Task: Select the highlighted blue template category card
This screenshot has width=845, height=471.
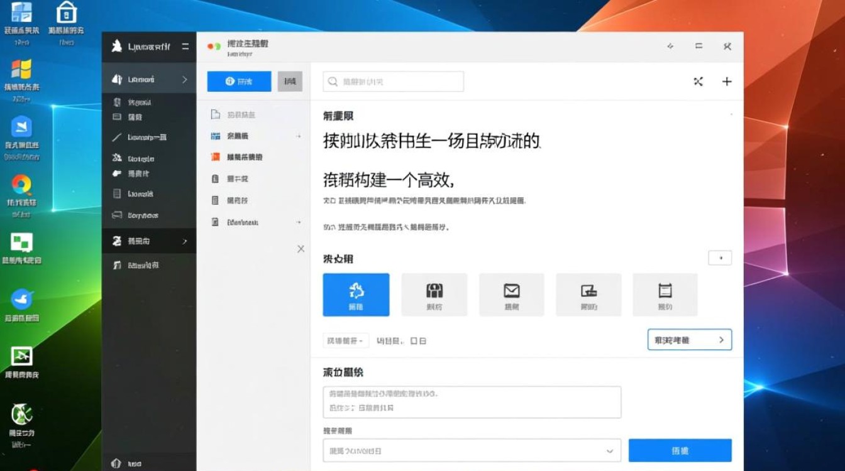Action: (356, 295)
